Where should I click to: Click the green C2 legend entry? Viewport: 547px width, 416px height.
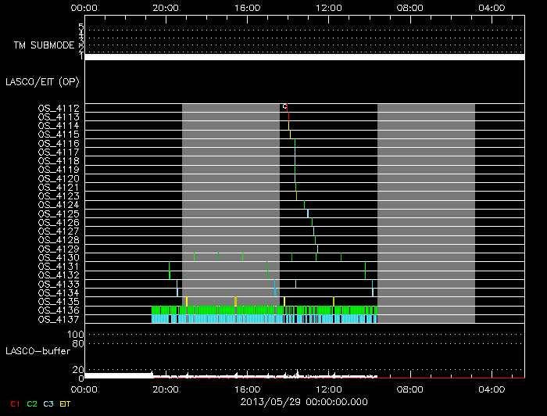point(31,403)
